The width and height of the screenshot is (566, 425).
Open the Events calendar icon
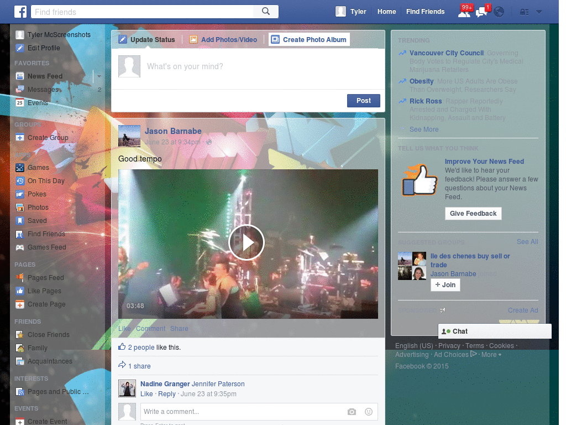coord(20,102)
